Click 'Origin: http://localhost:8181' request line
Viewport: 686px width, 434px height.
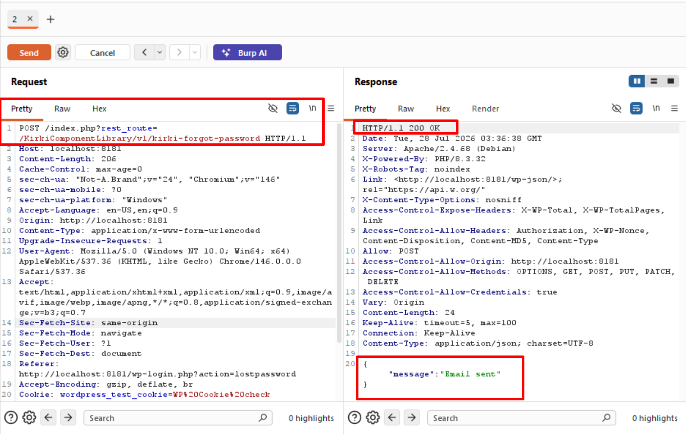click(x=93, y=220)
